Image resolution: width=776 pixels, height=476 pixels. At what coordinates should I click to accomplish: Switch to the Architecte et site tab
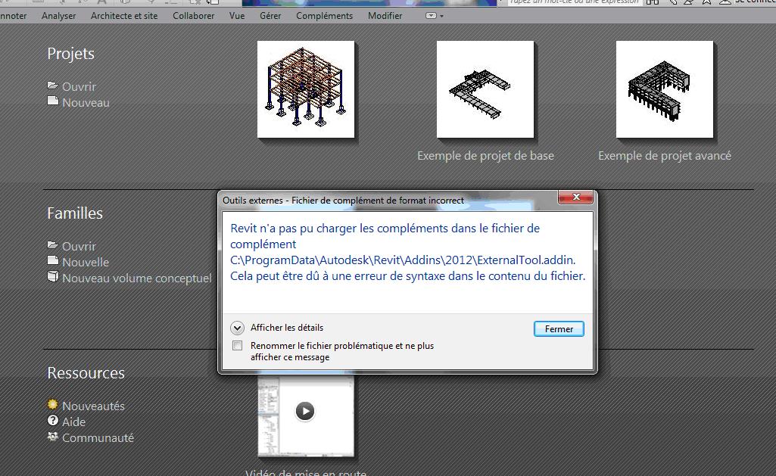tap(124, 16)
